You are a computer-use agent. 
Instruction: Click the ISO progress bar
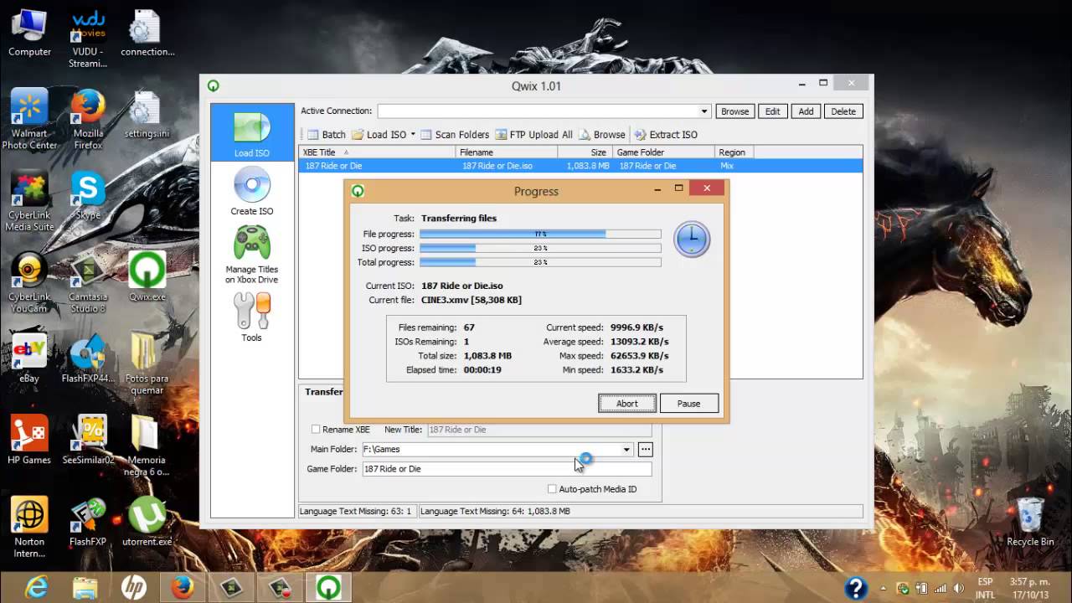pos(540,249)
